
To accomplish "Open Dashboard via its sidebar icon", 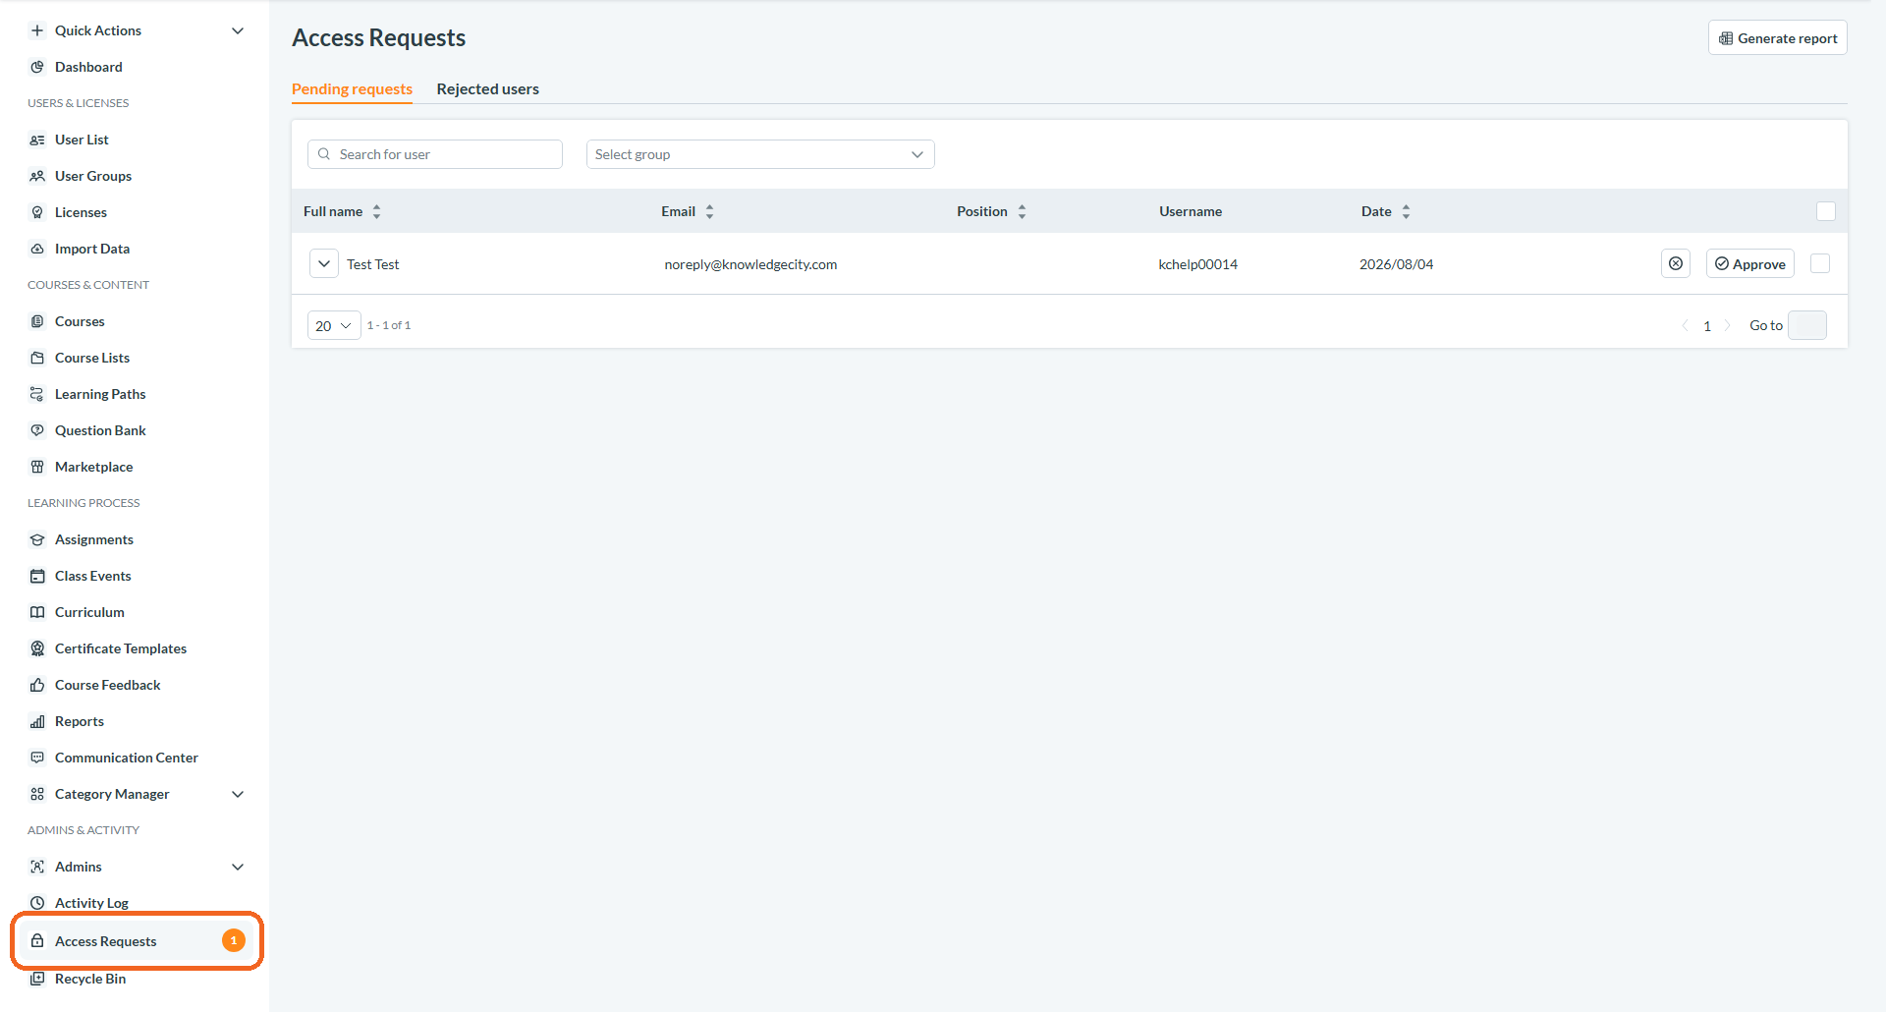I will [x=37, y=67].
